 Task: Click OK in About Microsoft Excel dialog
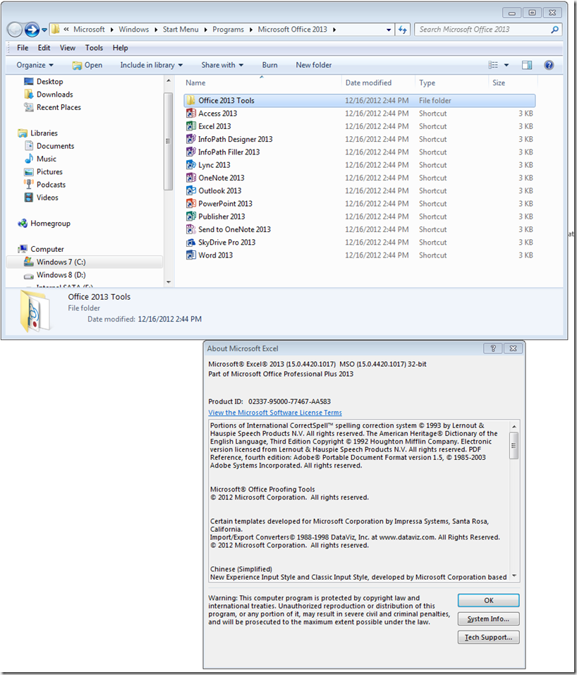click(488, 600)
